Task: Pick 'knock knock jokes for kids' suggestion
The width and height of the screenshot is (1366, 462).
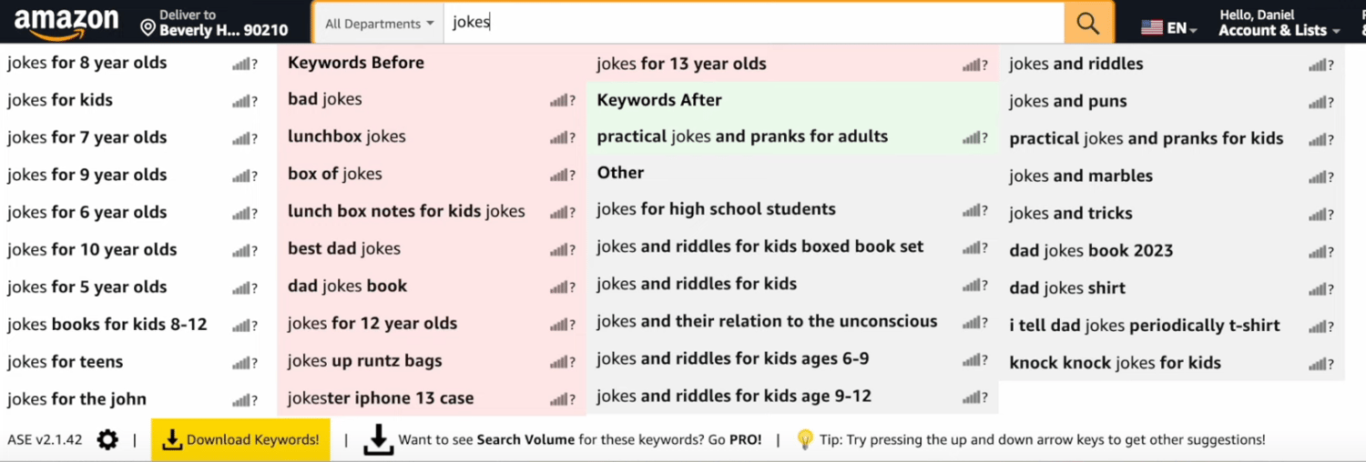Action: coord(1115,363)
